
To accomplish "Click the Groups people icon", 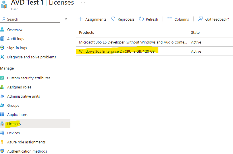I will pyautogui.click(x=2, y=105).
